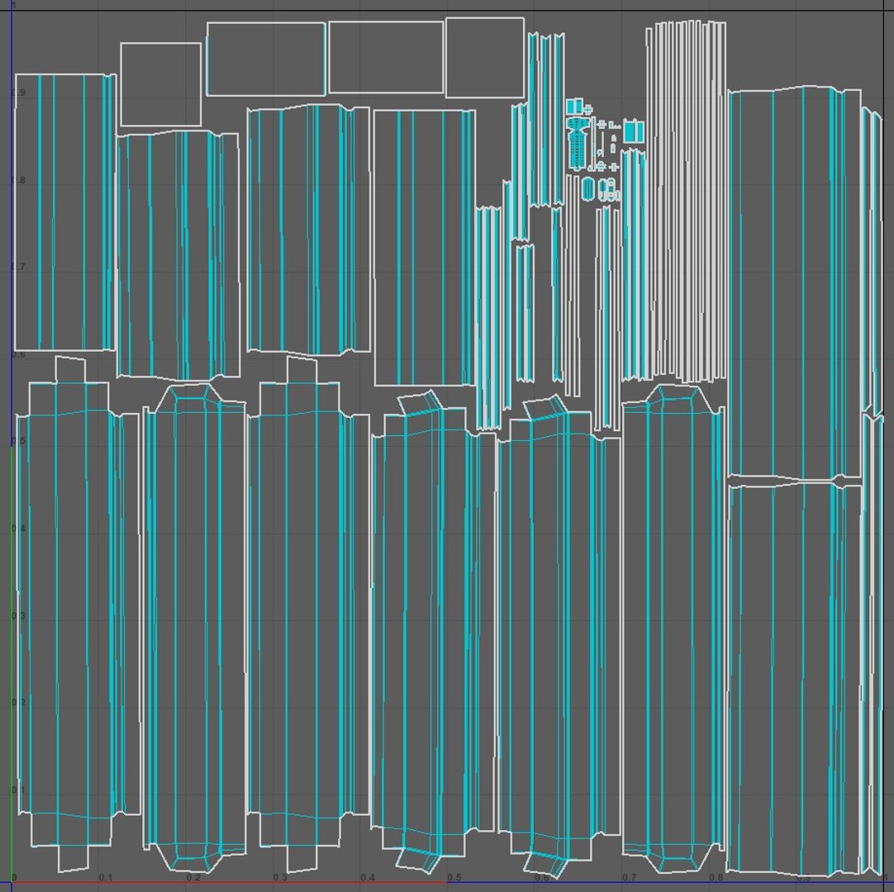Viewport: 894px width, 892px height.
Task: Pick the cyan-filled two-panel square UV shell
Action: click(634, 131)
